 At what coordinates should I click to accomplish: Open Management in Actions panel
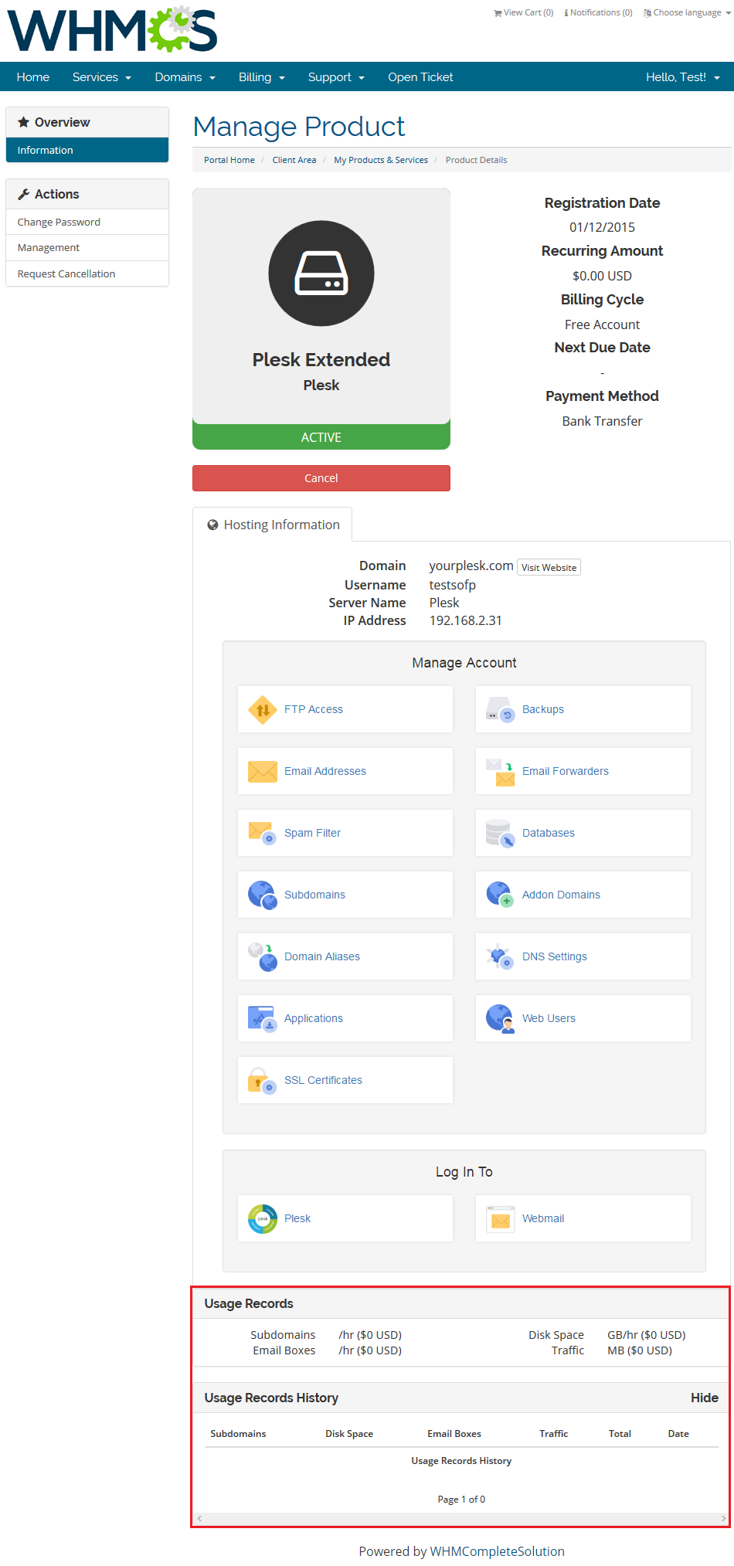coord(87,247)
